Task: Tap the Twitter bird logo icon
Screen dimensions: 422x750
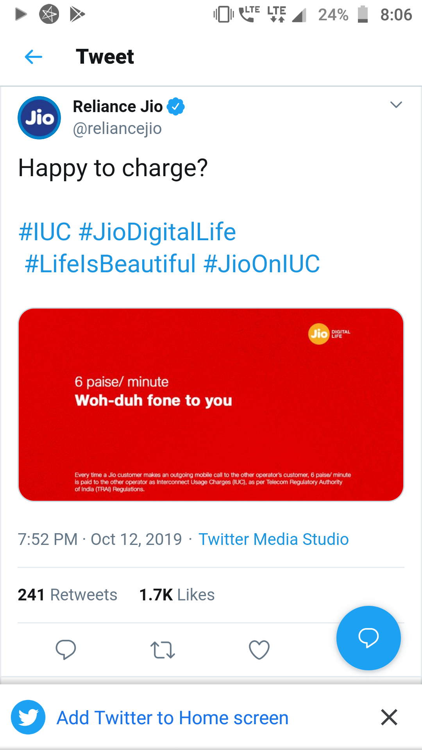Action: (x=28, y=717)
